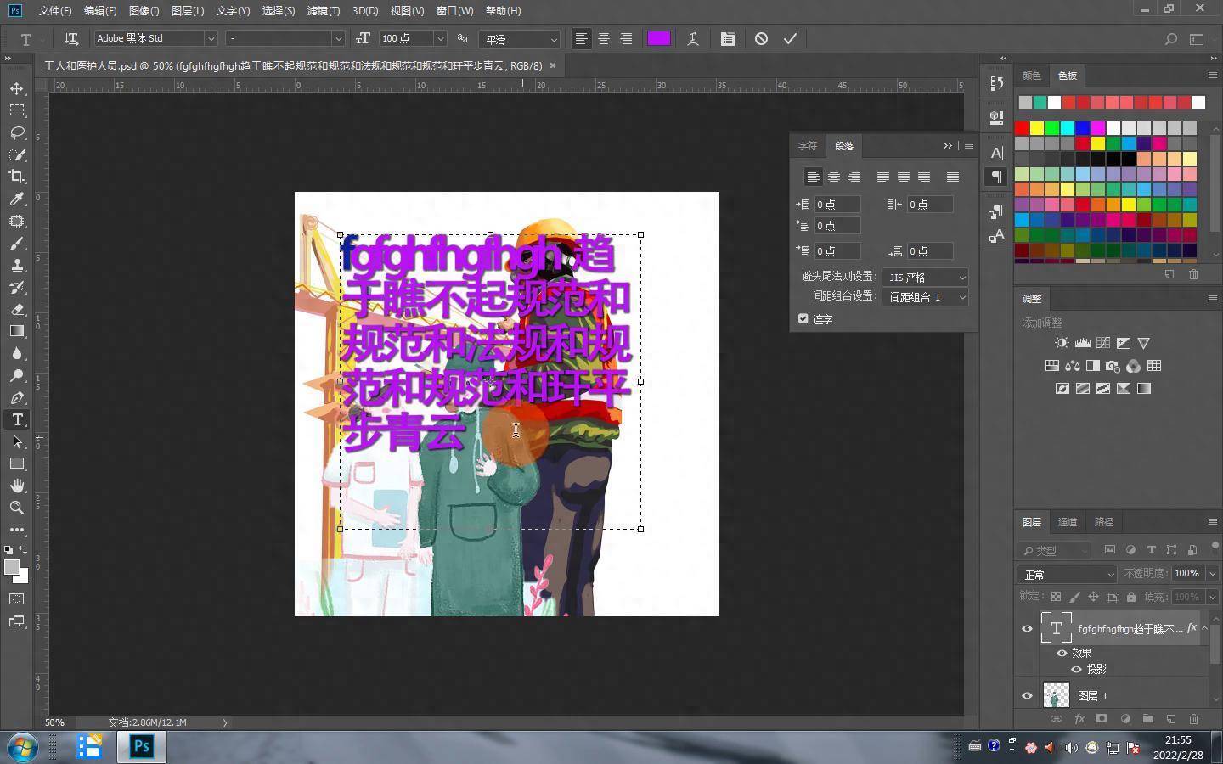Image resolution: width=1223 pixels, height=764 pixels.
Task: Cancel current text edits icon
Action: [761, 39]
